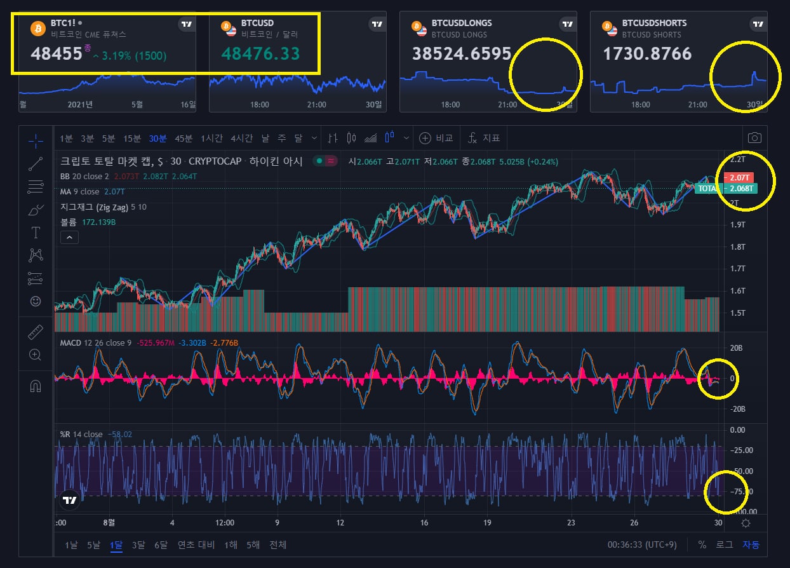Set interval to 1분
The height and width of the screenshot is (568, 790).
tap(67, 138)
